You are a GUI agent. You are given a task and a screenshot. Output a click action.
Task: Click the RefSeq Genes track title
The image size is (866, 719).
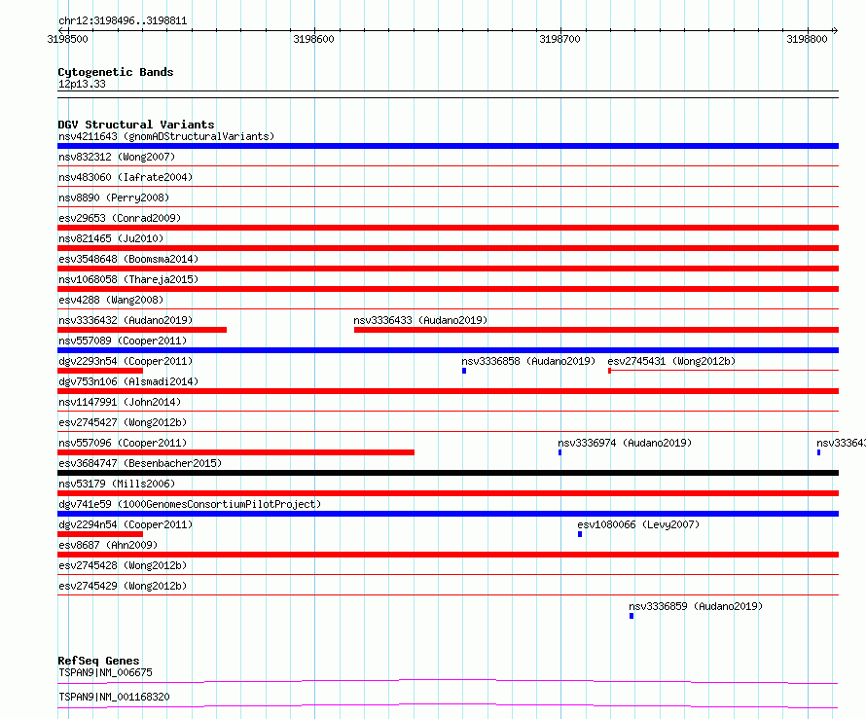(98, 661)
